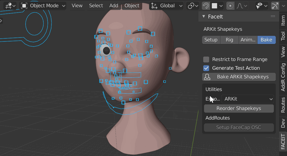Open the editor type selector icon
The height and width of the screenshot is (156, 287).
[x=10, y=6]
